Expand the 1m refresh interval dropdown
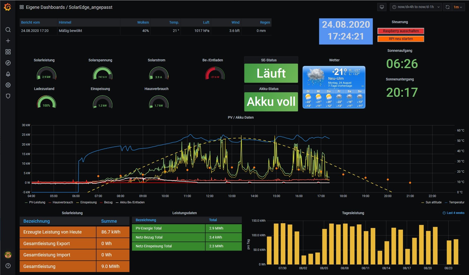 tap(458, 7)
